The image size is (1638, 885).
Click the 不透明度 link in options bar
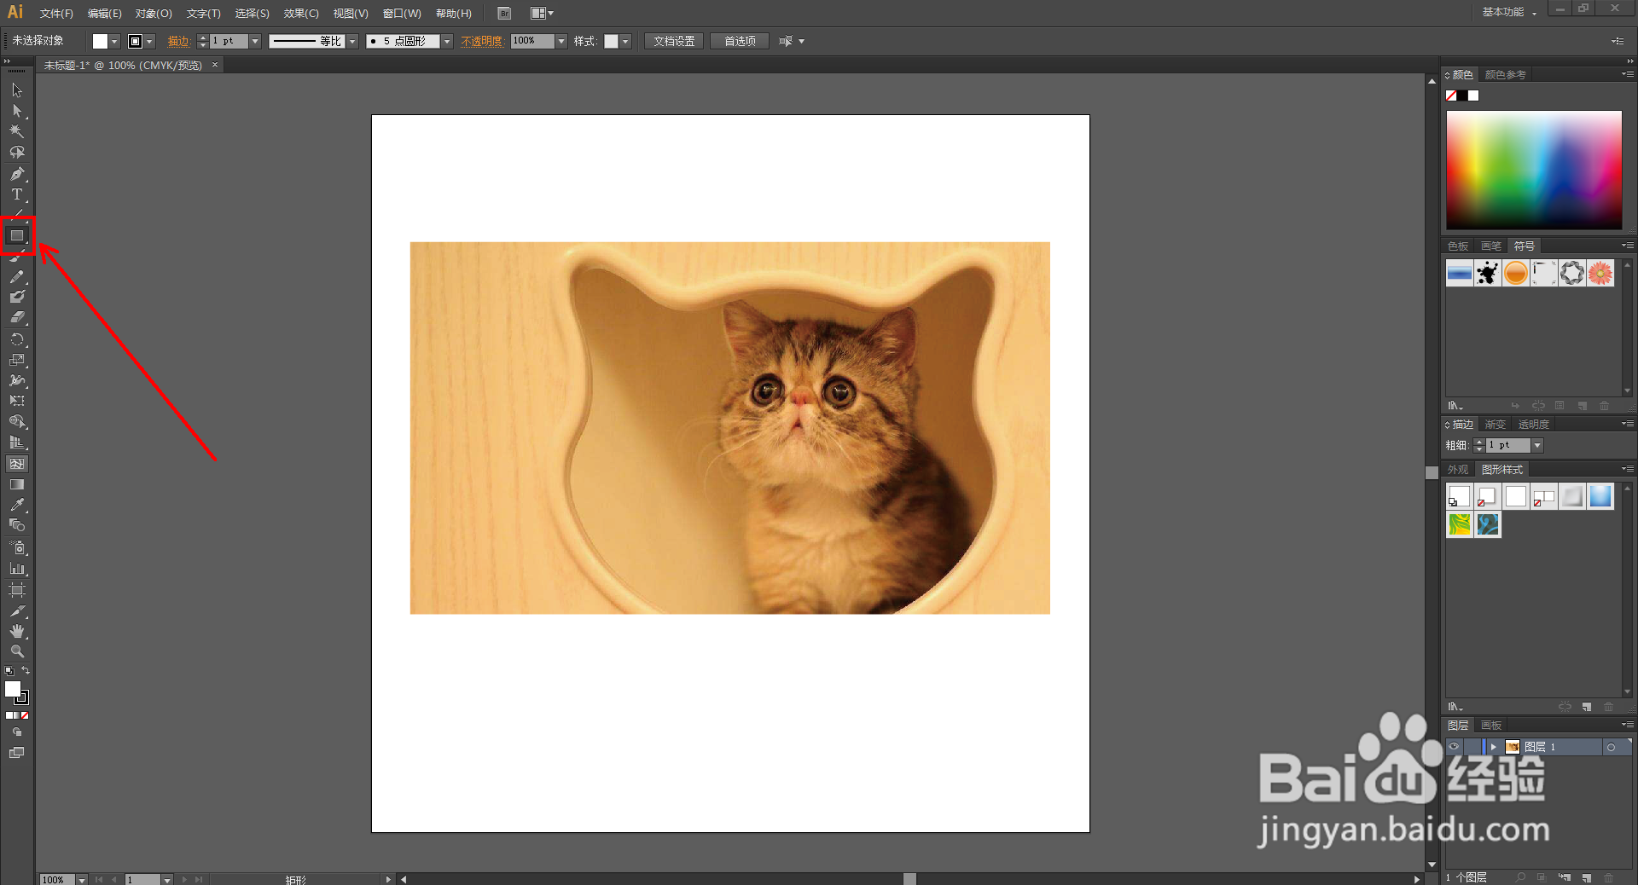tap(482, 41)
